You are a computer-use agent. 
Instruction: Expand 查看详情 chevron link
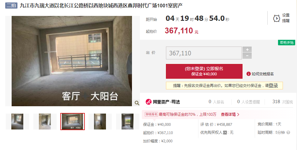coord(230,114)
